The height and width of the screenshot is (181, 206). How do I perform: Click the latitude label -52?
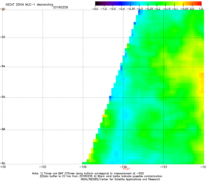[x=3, y=37]
